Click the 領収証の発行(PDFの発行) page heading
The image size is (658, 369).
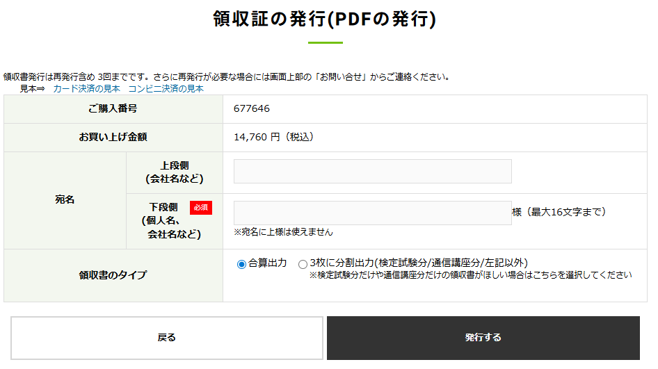[325, 19]
